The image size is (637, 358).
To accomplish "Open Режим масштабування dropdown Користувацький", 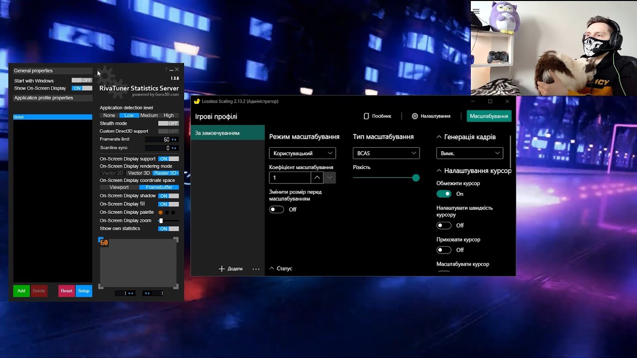I will click(303, 153).
